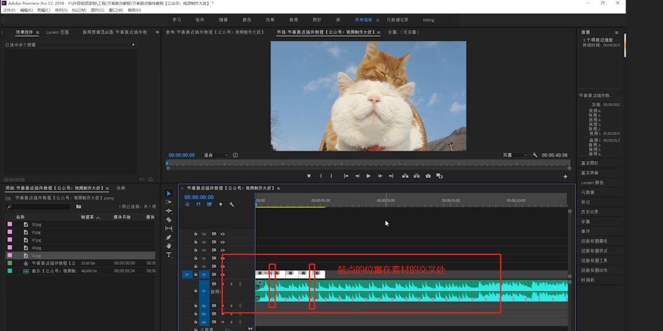Step forward one frame

coord(380,176)
